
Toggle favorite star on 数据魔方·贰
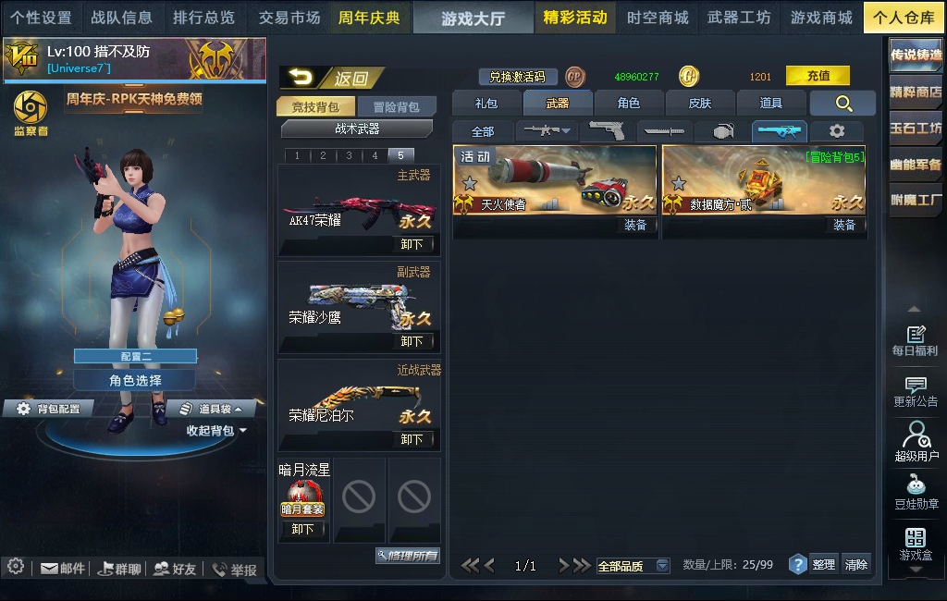(x=679, y=182)
